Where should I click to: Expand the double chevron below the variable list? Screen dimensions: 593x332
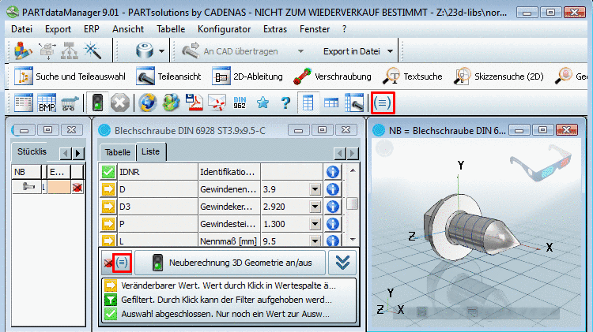coord(342,263)
